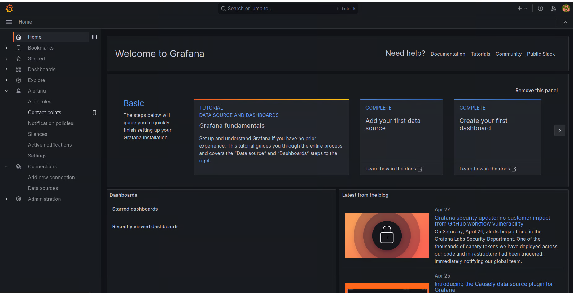Open the Causely data source plugin post
The width and height of the screenshot is (573, 293).
(x=494, y=287)
